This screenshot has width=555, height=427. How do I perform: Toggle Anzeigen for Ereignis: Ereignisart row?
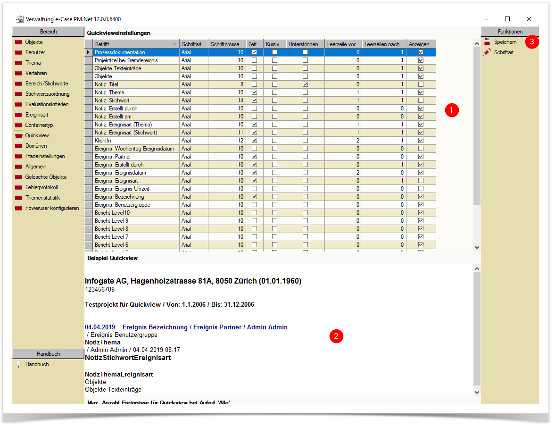tap(421, 181)
